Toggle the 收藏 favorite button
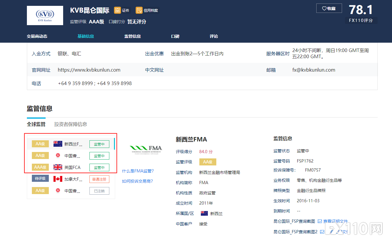 click(329, 8)
